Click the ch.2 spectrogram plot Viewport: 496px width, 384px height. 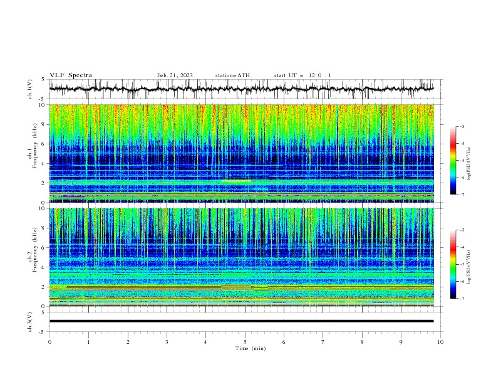(x=242, y=257)
